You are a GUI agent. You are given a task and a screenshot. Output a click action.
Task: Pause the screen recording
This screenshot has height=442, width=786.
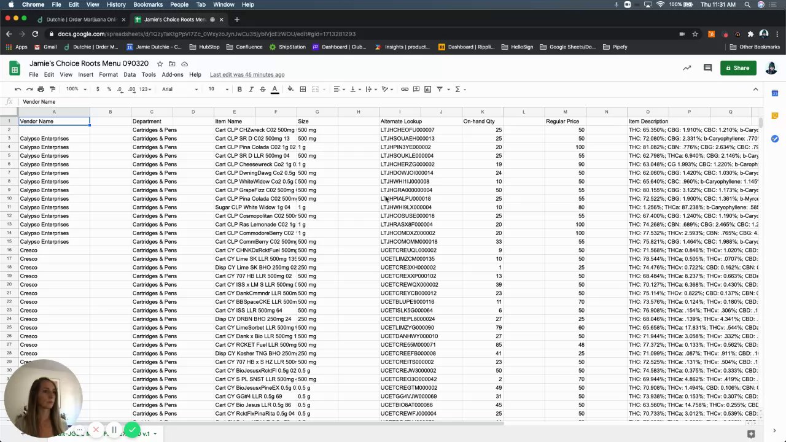tap(114, 430)
